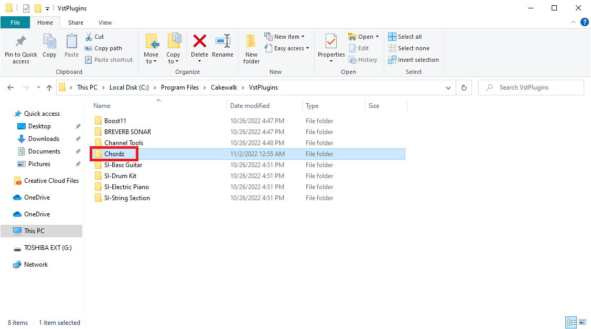Sort by Type column header
Screen dimensions: 591x329
pos(312,106)
